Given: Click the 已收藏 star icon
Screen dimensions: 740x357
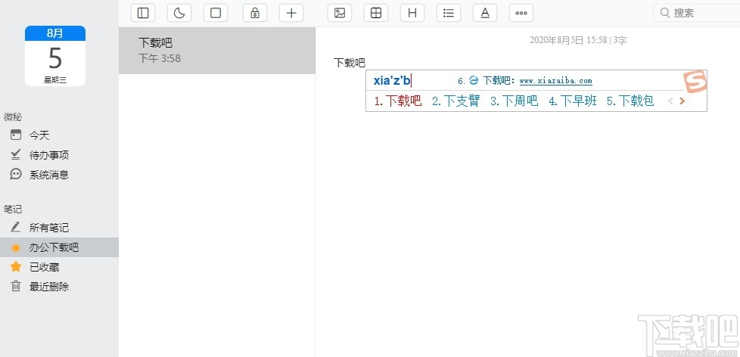Looking at the screenshot, I should (x=16, y=267).
